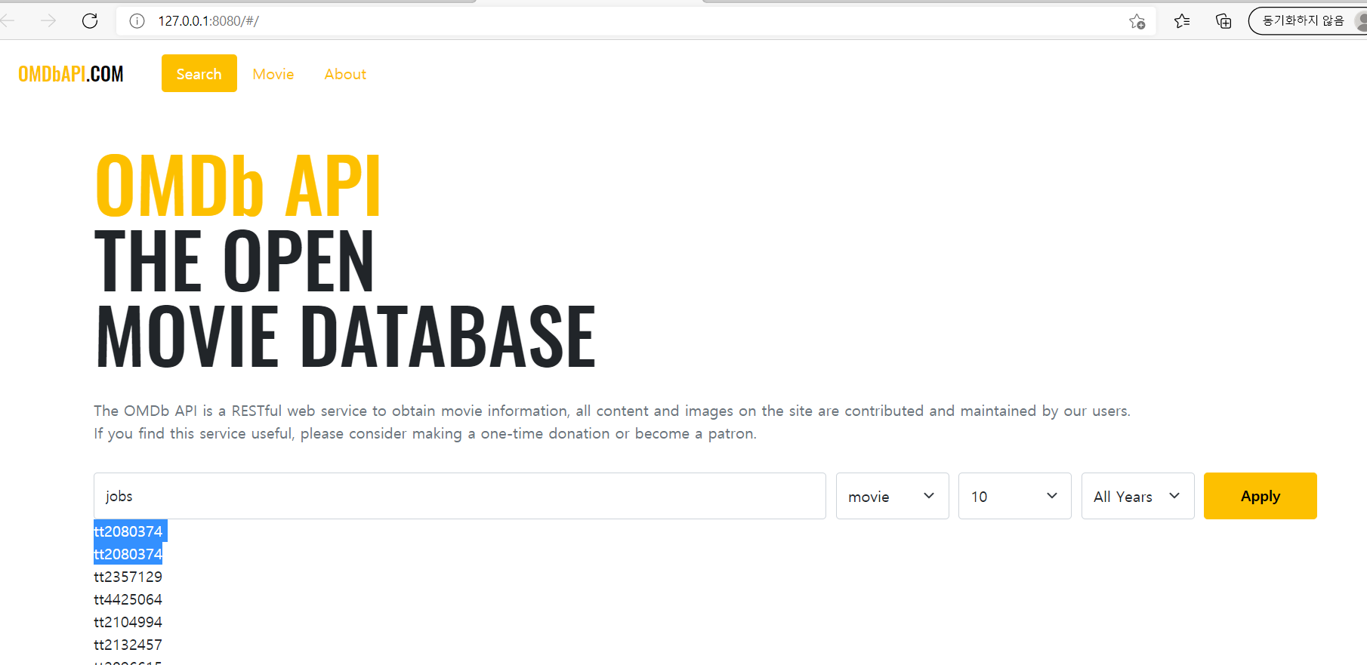Open the Search nav tab

pyautogui.click(x=199, y=73)
